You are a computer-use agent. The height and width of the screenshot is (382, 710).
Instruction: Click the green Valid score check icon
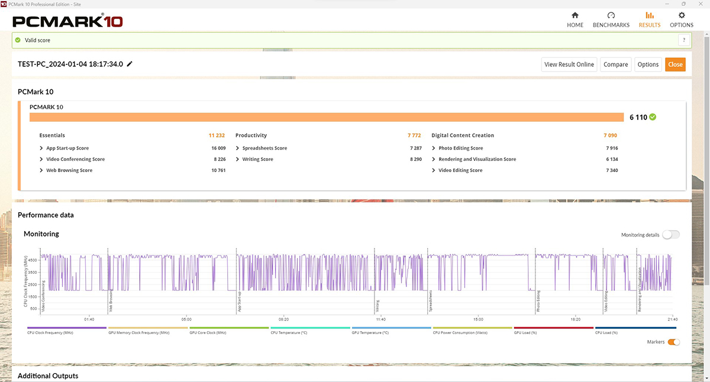coord(18,40)
